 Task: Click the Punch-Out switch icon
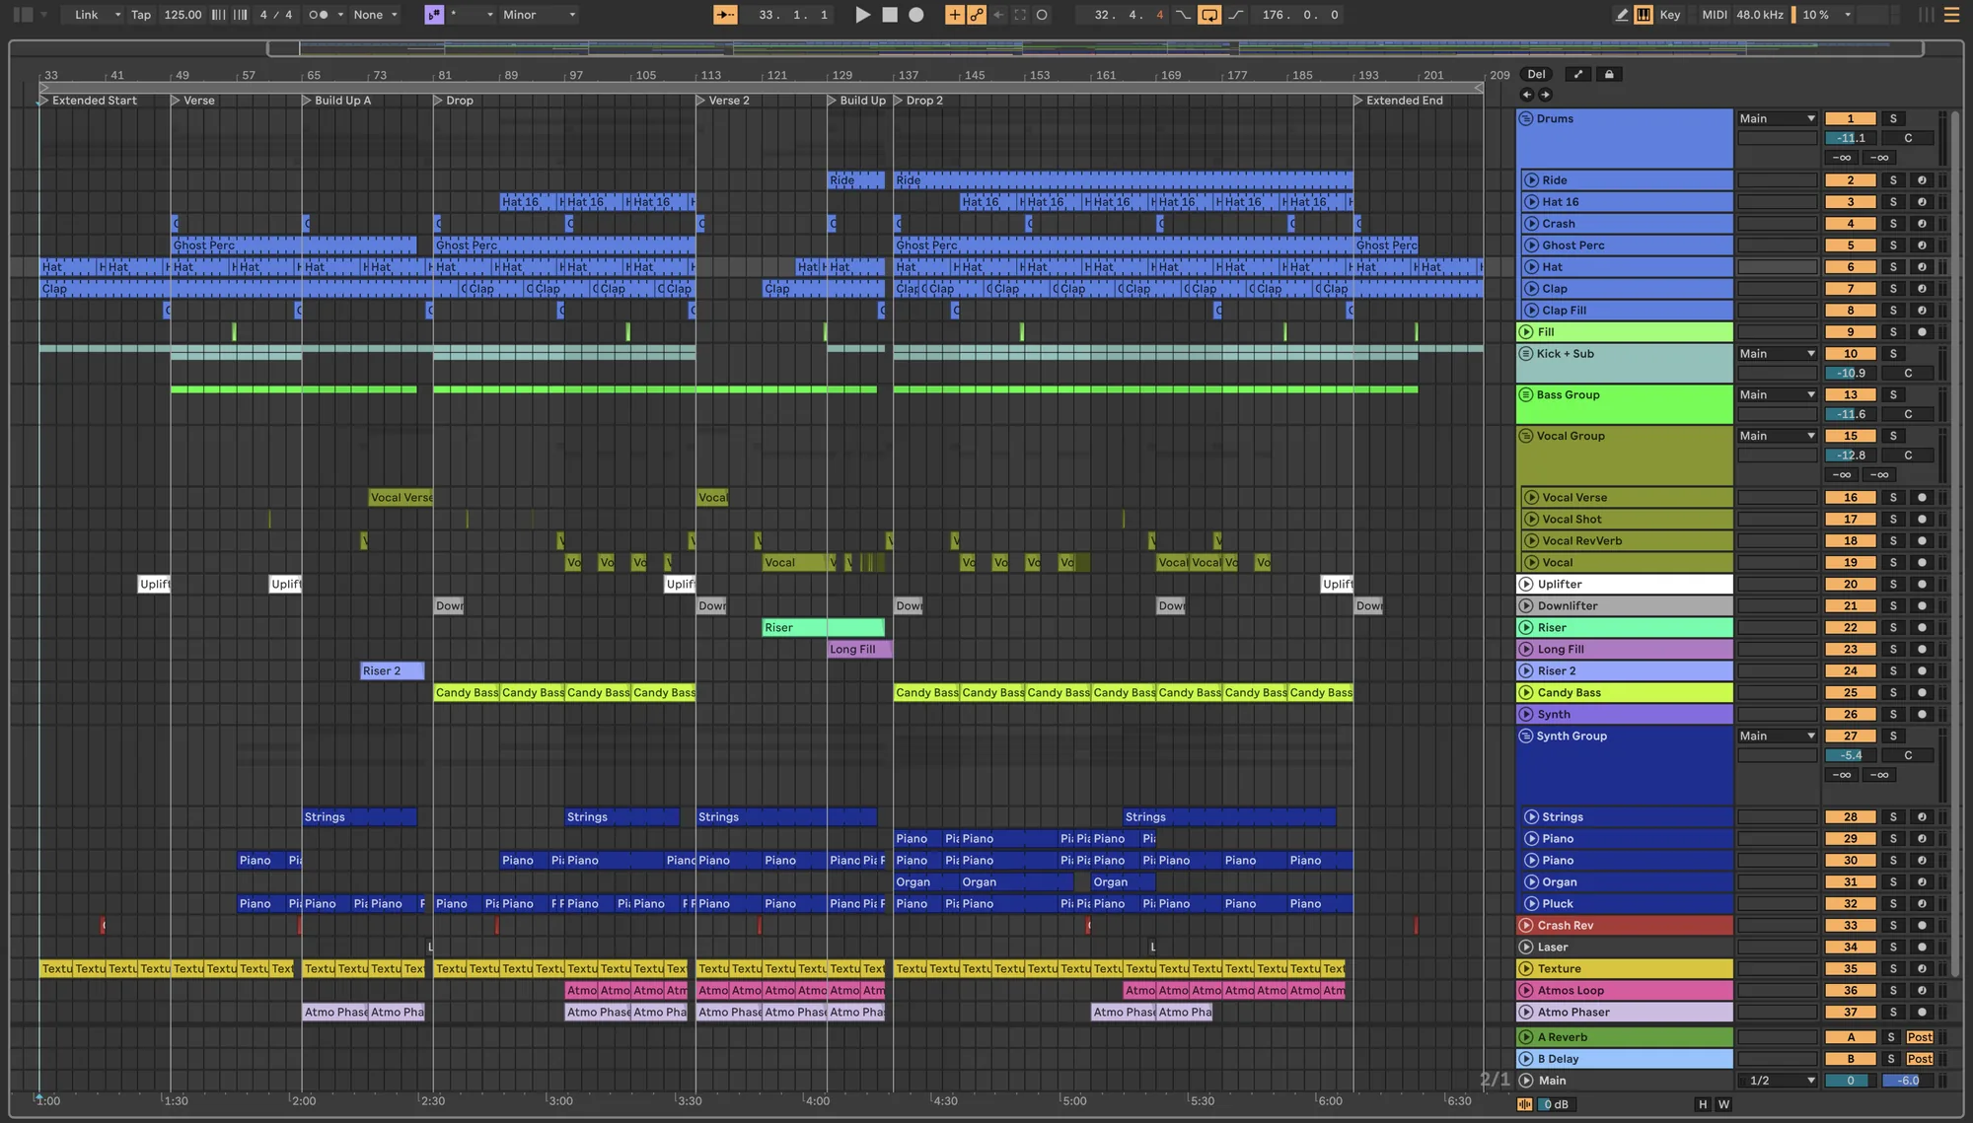(x=1235, y=15)
